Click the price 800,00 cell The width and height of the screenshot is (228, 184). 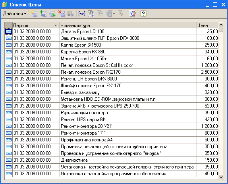[207, 133]
